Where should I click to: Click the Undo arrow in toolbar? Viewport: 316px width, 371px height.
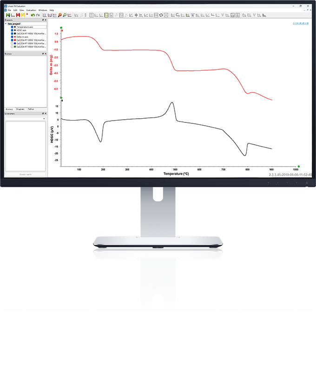[33, 15]
